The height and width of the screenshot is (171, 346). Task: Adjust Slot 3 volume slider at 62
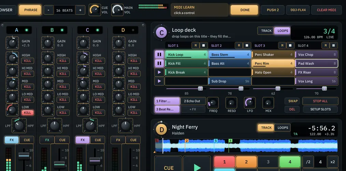coord(278,88)
